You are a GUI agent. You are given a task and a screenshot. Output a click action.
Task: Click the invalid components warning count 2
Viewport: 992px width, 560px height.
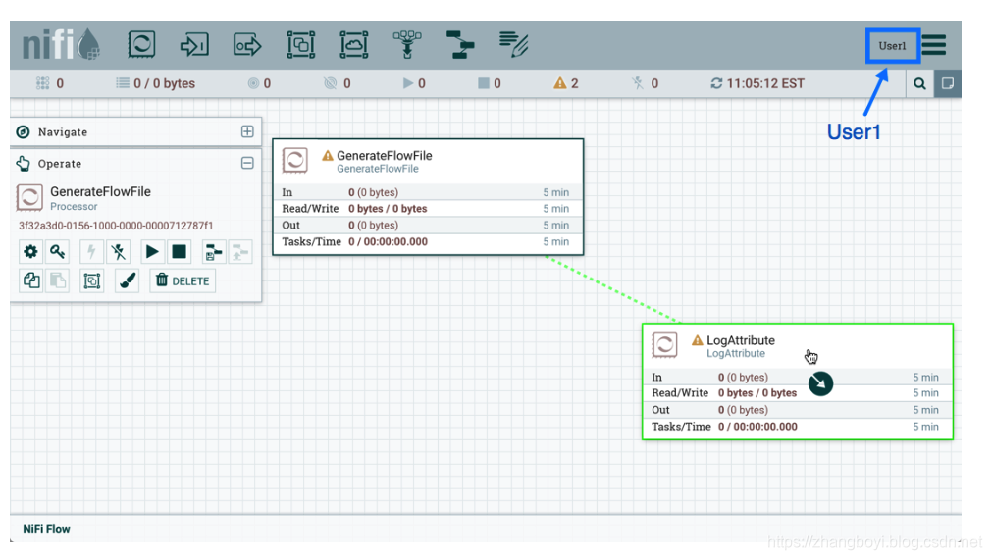[x=566, y=83]
